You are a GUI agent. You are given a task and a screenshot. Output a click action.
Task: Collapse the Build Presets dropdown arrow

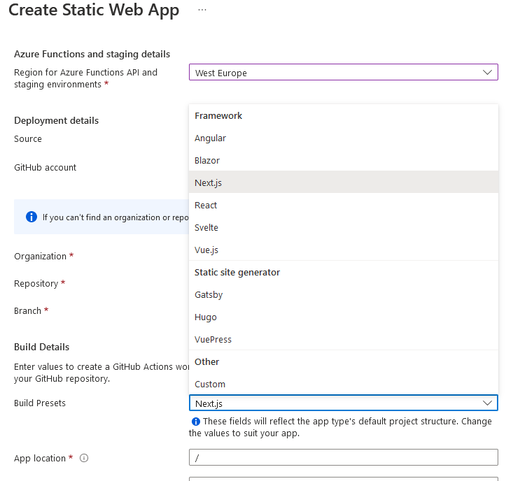tap(487, 403)
